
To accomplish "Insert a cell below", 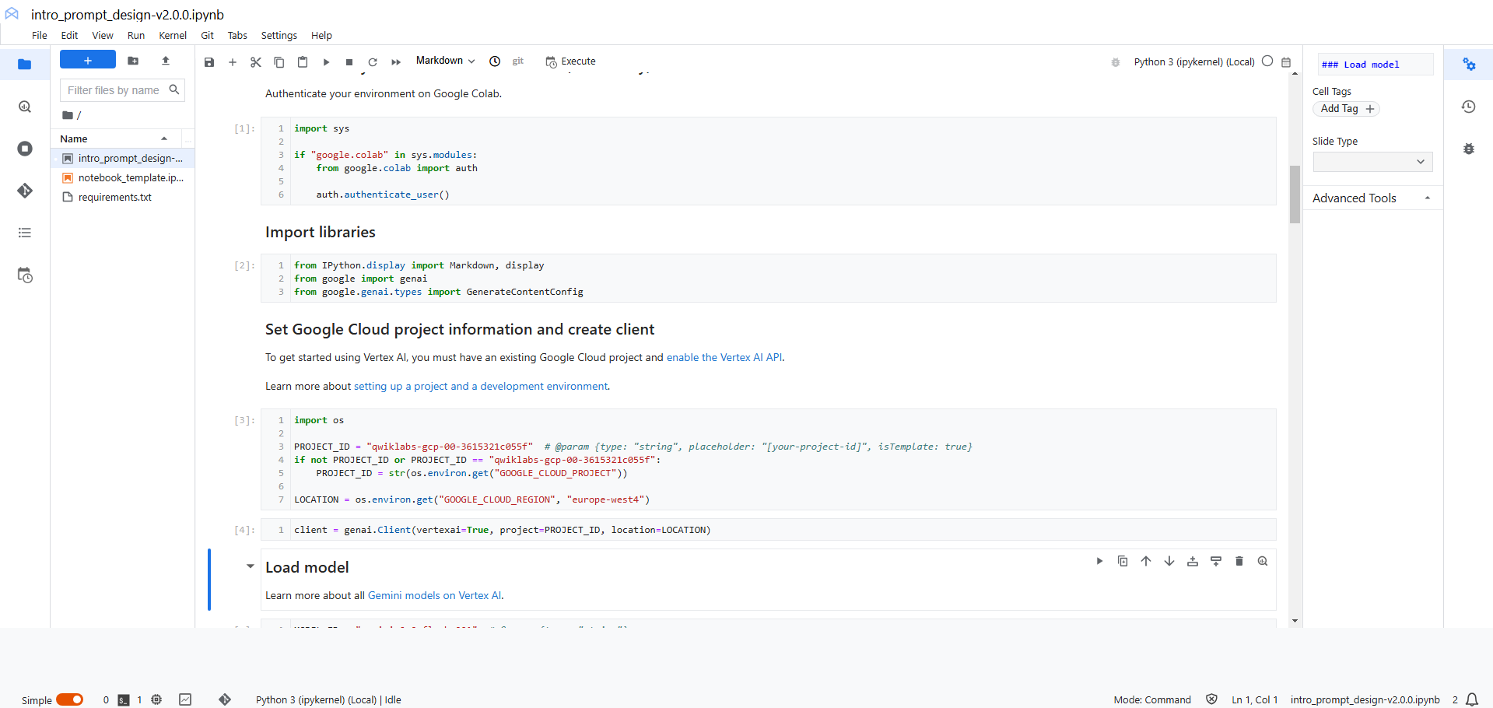I will tap(233, 62).
